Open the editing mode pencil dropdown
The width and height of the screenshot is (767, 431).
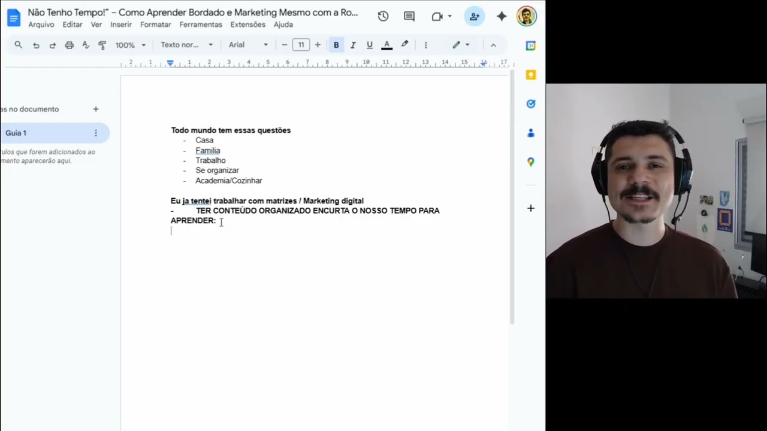(x=461, y=45)
